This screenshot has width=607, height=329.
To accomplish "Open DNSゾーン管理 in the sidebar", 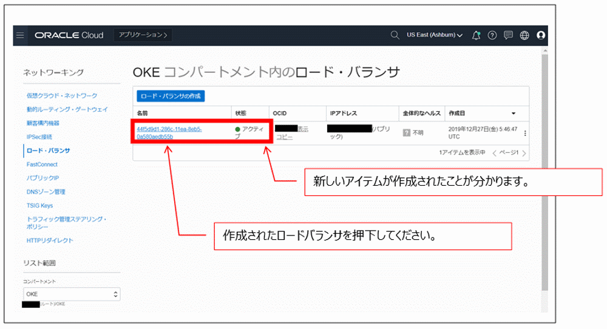I will 46,192.
